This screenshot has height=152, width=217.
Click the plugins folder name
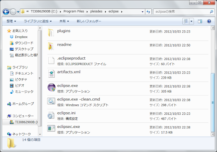(x=64, y=31)
